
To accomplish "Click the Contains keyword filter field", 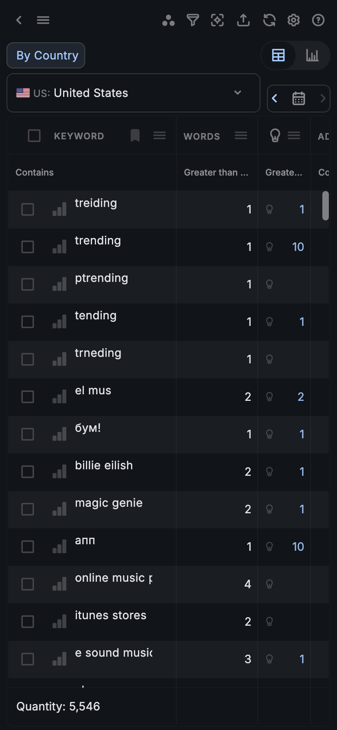I will pos(92,172).
